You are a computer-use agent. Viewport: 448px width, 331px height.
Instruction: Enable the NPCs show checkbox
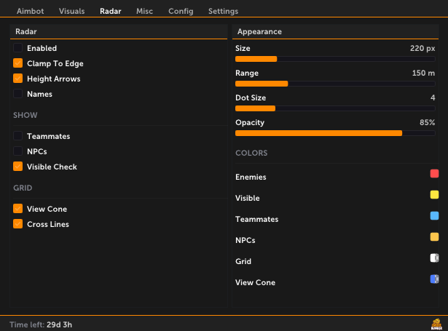point(17,151)
